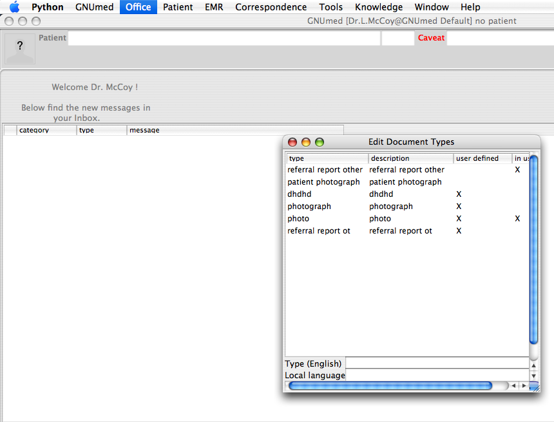Click the dialog horizontal scrollbar thumb
This screenshot has height=422, width=554.
coord(390,386)
